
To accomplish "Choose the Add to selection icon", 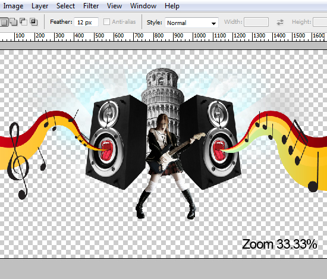I will click(x=14, y=22).
